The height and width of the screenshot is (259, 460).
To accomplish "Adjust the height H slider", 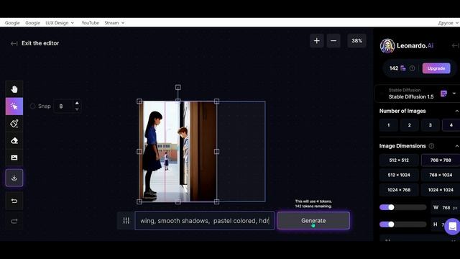I will [402, 224].
